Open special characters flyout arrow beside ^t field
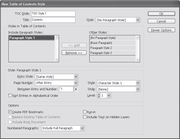180x139 pixels. pyautogui.click(x=76, y=89)
